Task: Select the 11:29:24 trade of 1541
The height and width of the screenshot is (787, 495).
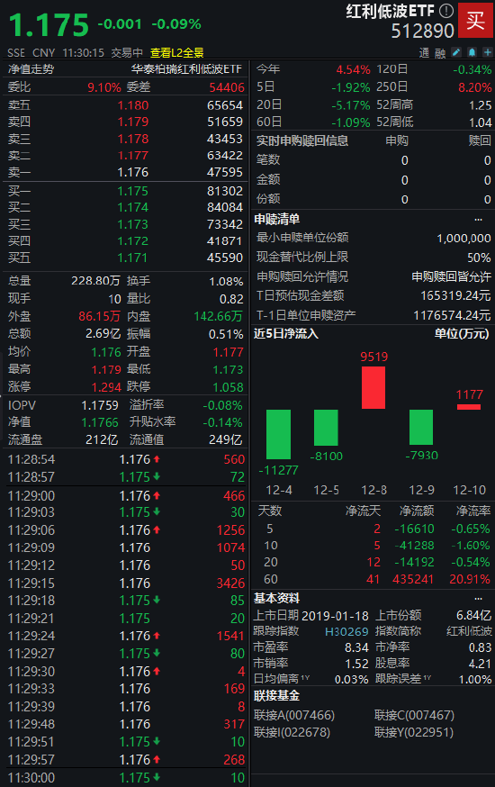Action: (126, 636)
